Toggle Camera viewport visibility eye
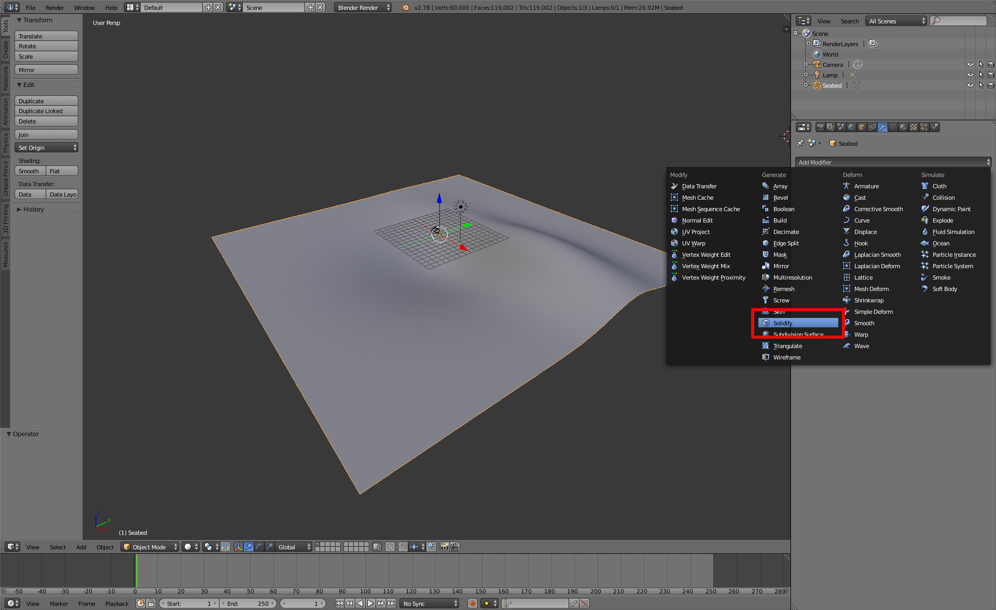This screenshot has height=610, width=996. (x=970, y=64)
